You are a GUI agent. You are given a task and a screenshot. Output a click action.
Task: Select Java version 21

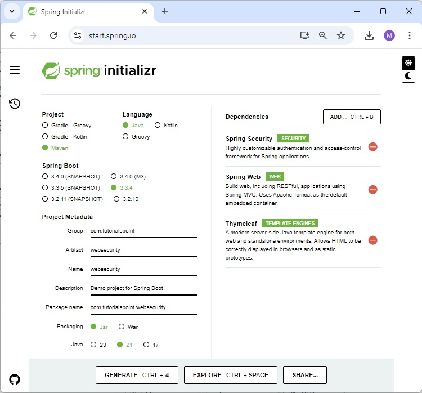point(124,345)
